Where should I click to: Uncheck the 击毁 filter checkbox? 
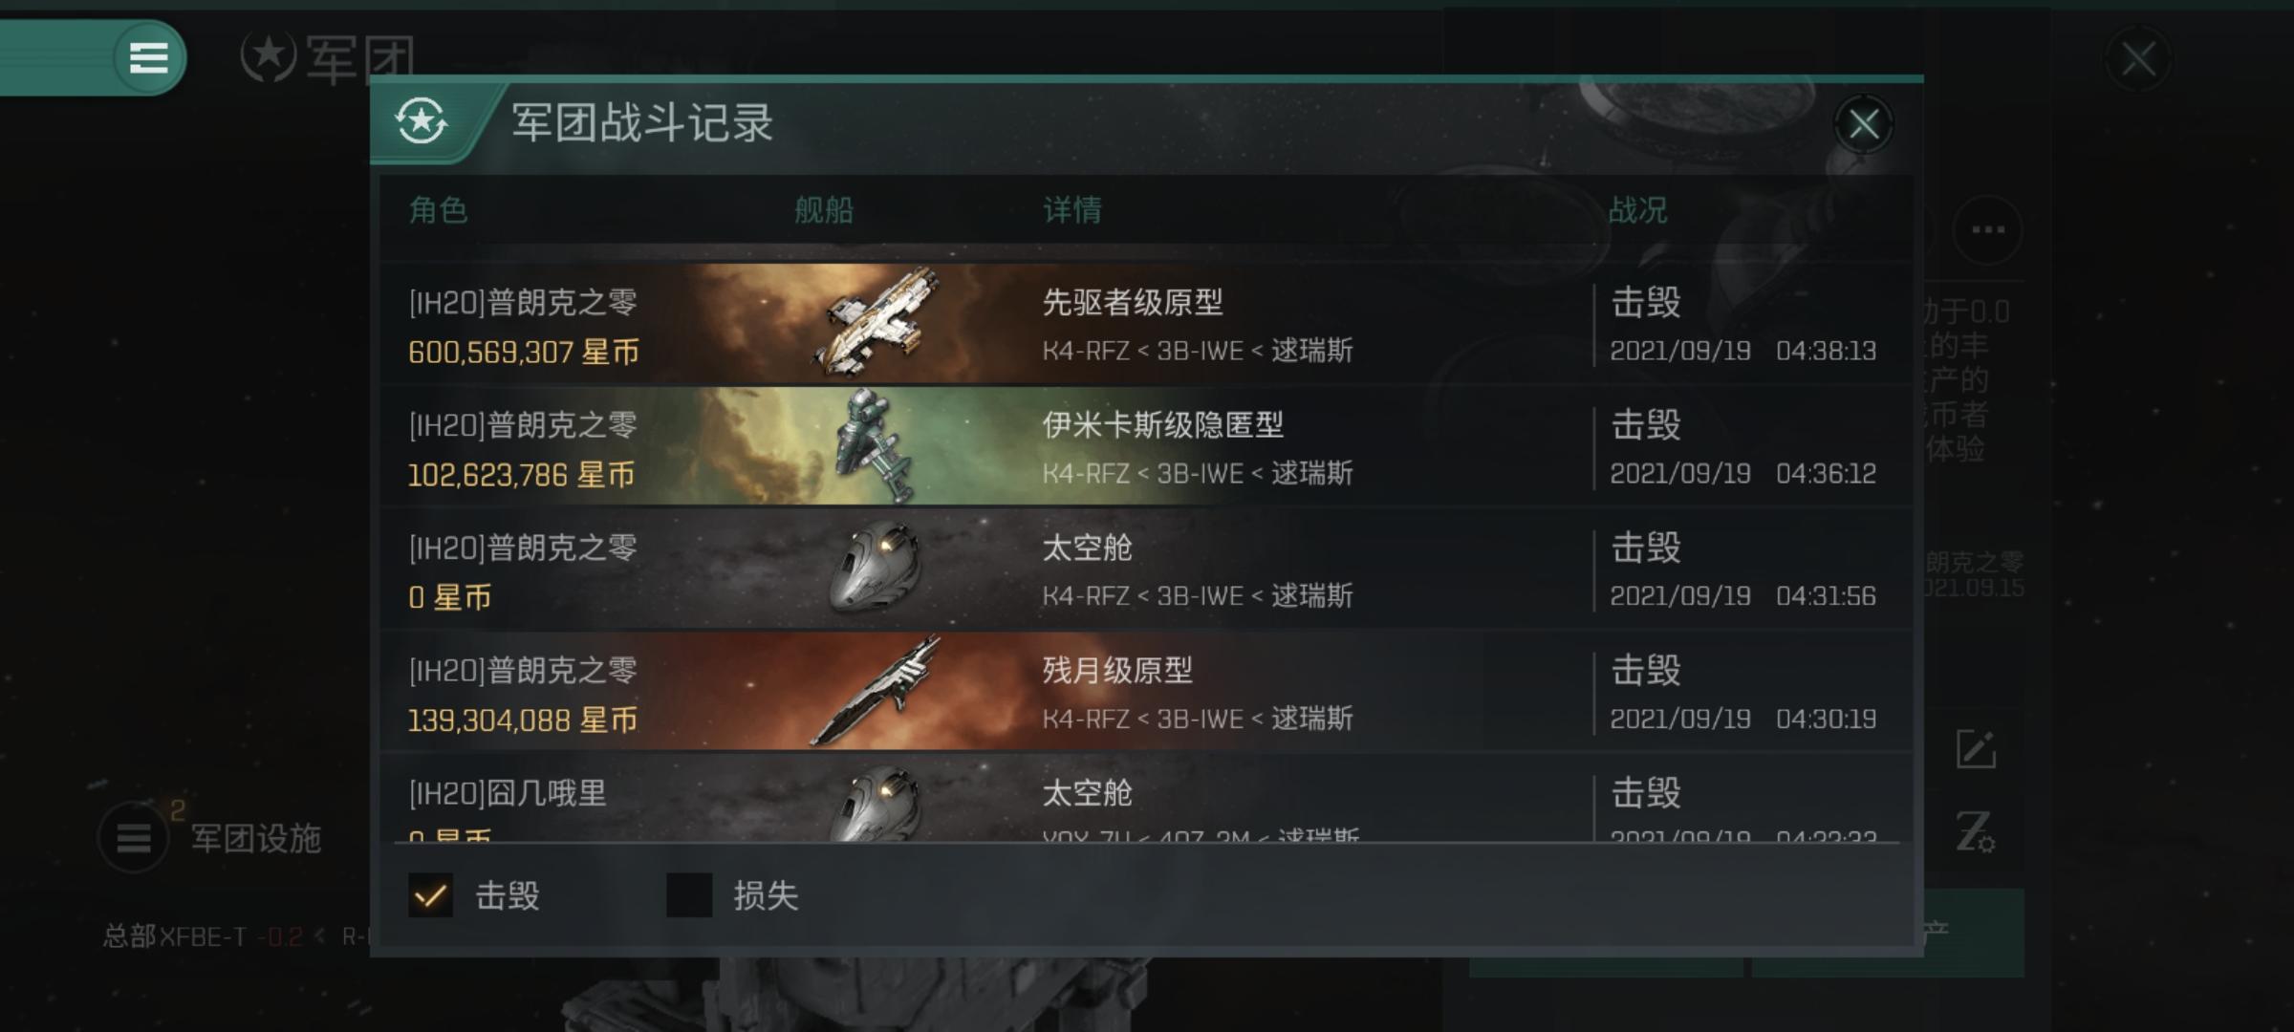coord(430,895)
